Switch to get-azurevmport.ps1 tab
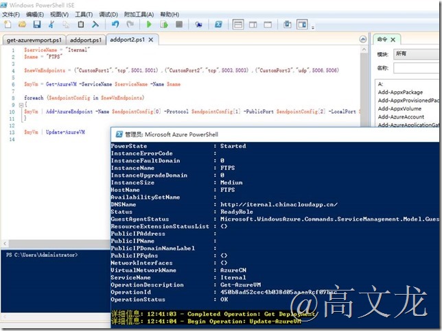This screenshot has height=331, width=442. 34,40
